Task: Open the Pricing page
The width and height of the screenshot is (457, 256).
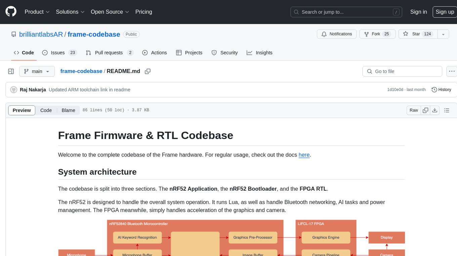Action: (143, 12)
